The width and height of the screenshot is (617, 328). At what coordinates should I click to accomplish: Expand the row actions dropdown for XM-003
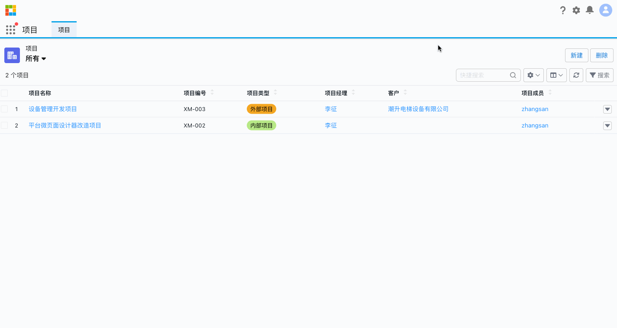click(x=607, y=109)
